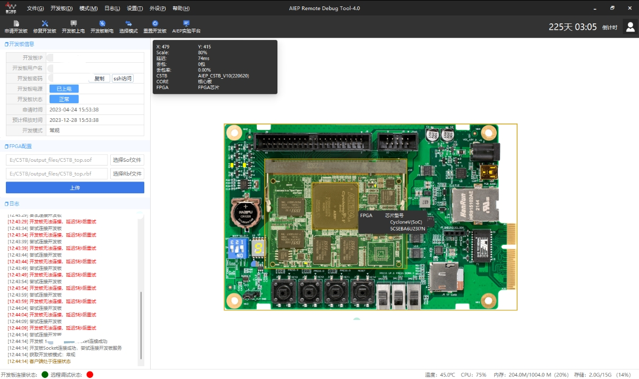Screen dimensions: 639x379
Task: Click the 正常 board status button
Action: 64,99
